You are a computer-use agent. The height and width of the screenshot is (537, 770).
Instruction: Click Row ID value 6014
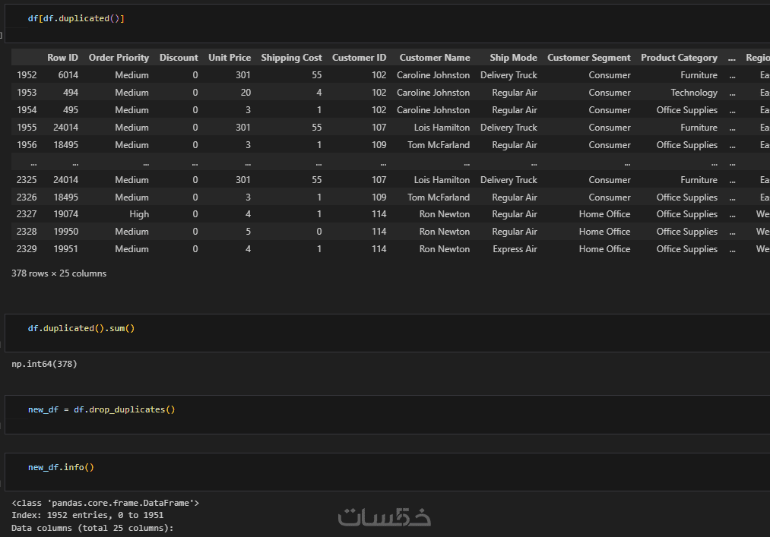point(68,75)
